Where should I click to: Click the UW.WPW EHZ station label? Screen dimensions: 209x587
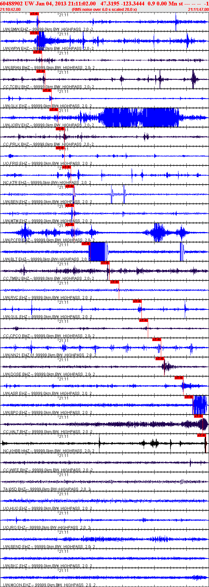(16, 49)
